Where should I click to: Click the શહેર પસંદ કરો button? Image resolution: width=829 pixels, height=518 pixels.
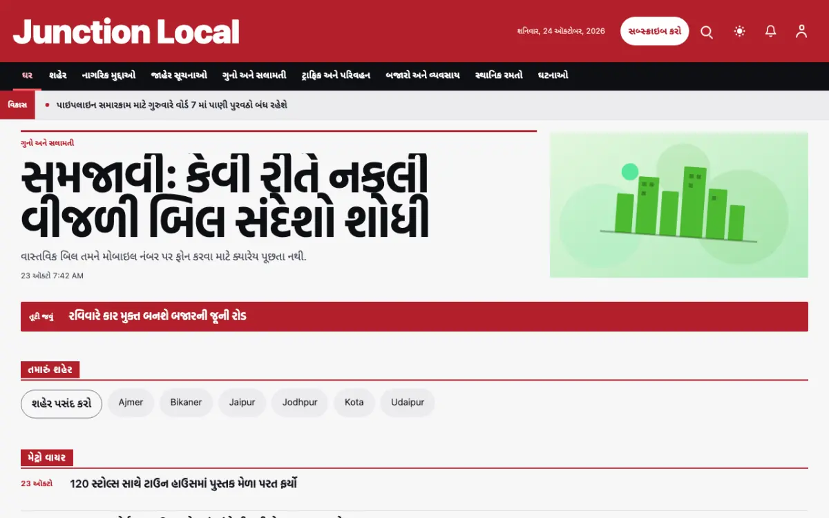61,403
